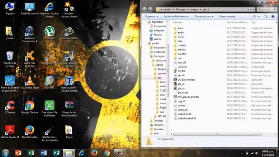Select Descargas in the navigation tree
The height and width of the screenshot is (157, 279).
[x=159, y=56]
